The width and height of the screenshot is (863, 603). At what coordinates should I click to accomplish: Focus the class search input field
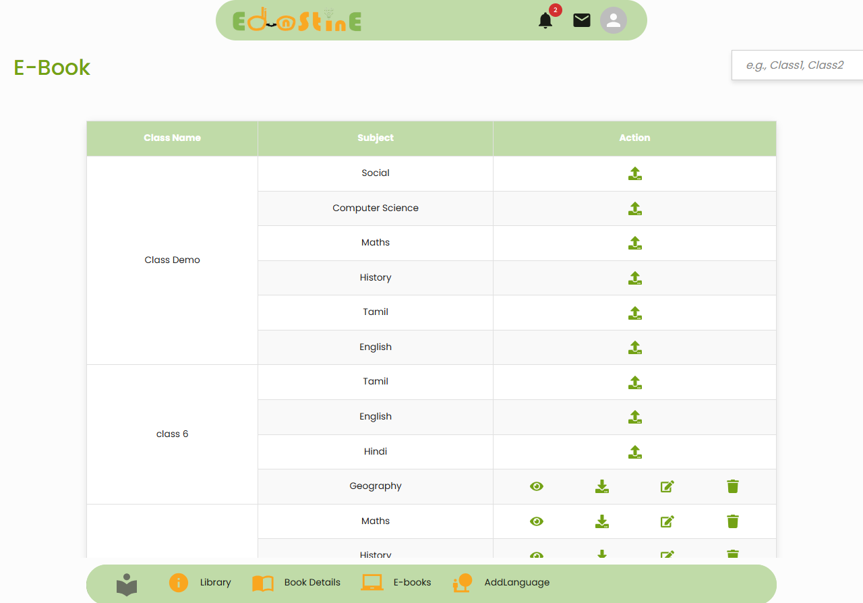coord(797,65)
